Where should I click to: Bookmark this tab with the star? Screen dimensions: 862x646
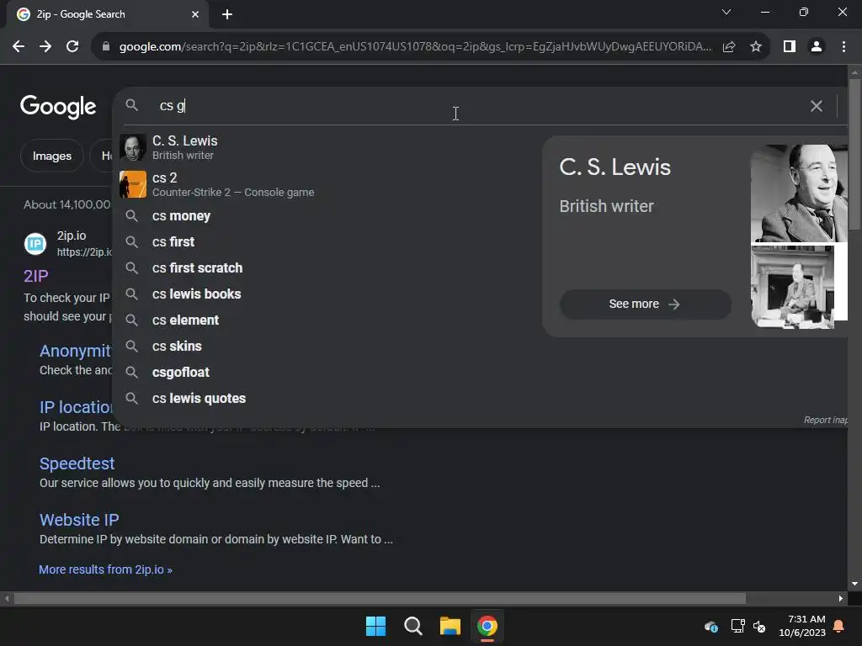pos(756,47)
